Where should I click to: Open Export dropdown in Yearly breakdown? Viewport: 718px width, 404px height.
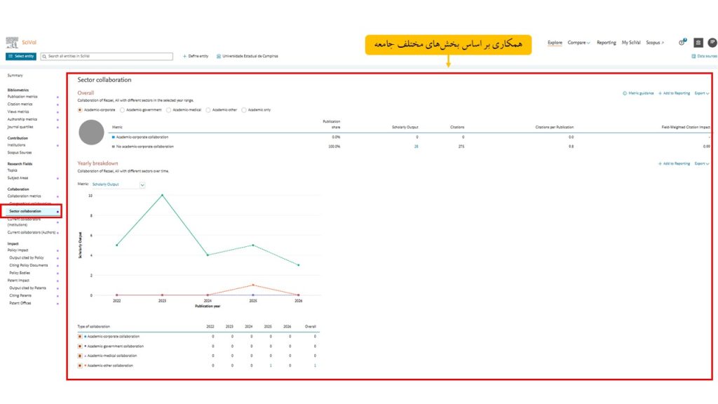[x=701, y=163]
